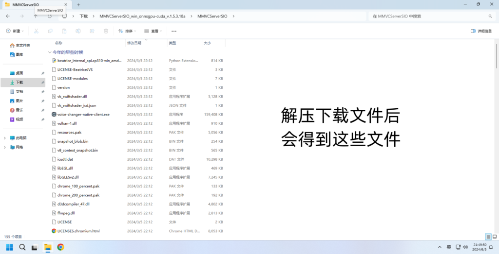Sort by the 类型 column header

(x=173, y=43)
